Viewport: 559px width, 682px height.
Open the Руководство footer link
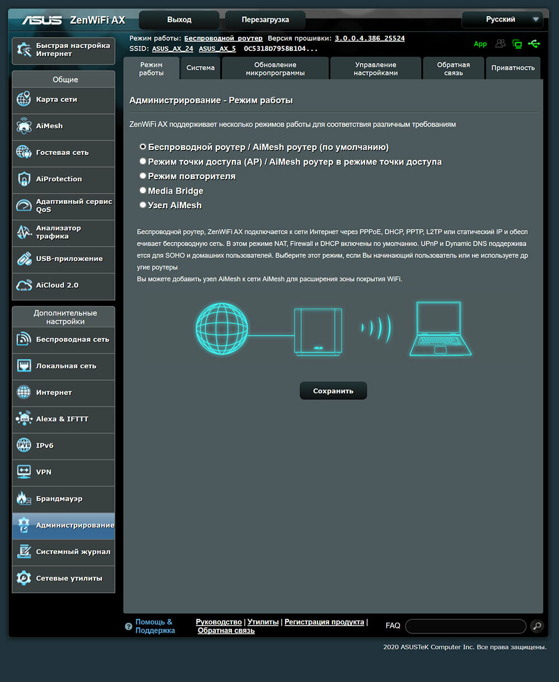[219, 622]
